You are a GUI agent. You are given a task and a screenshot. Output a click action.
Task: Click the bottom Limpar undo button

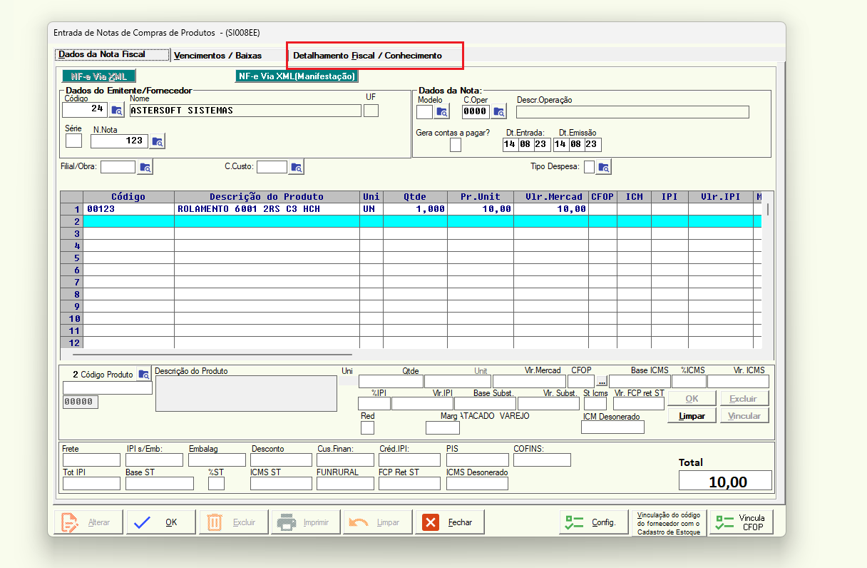tap(377, 522)
